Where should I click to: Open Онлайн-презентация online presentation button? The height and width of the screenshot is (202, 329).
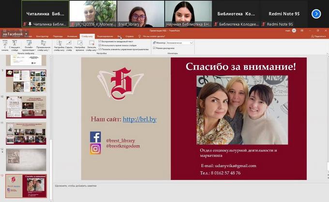(29, 45)
